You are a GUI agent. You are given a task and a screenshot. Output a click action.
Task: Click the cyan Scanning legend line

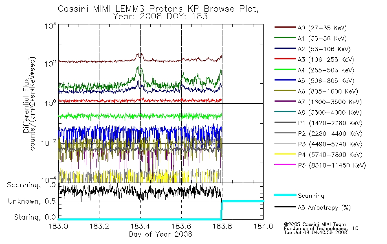point(285,195)
